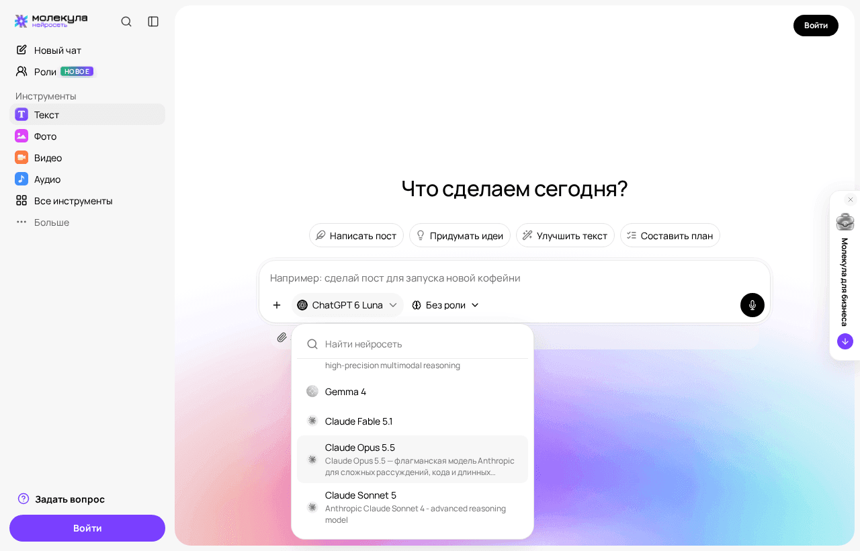The width and height of the screenshot is (860, 551).
Task: Choose the Улучшить текст suggestion
Action: [x=565, y=235]
